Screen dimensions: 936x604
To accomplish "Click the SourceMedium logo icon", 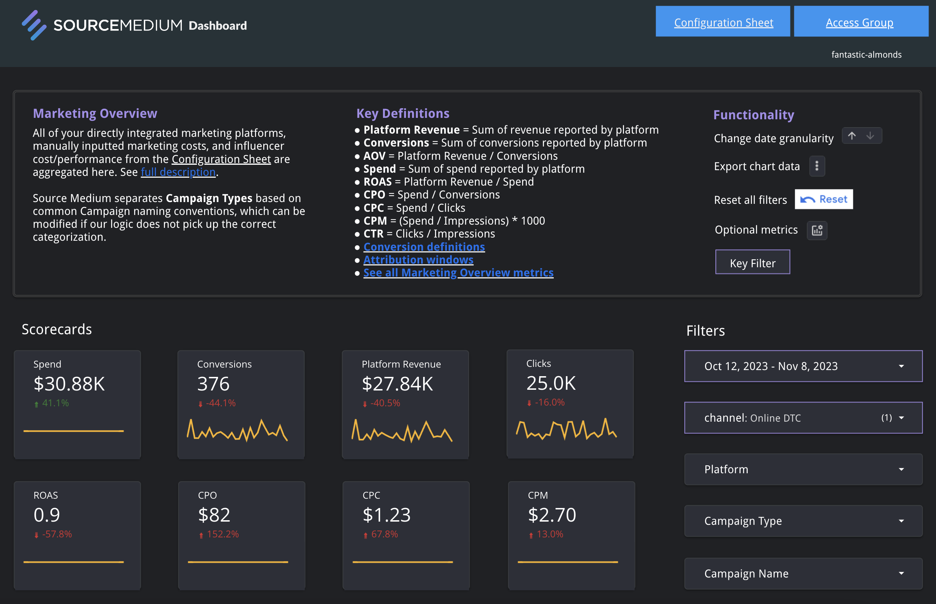I will coord(34,25).
